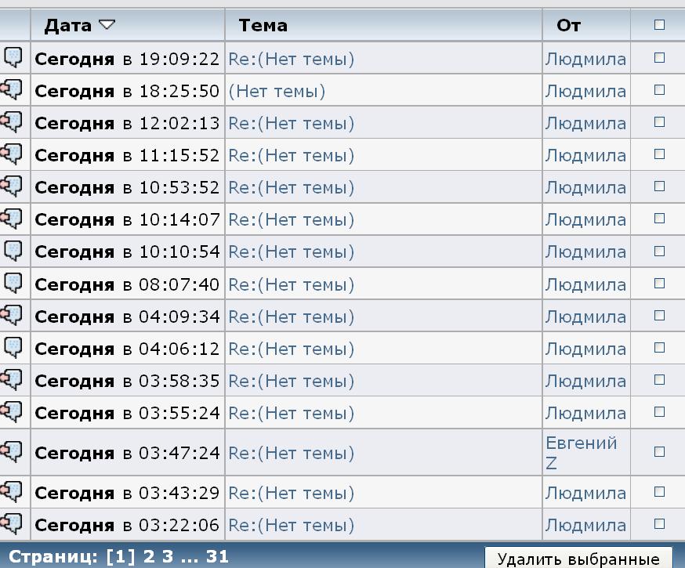
Task: Open Людмила sender link in 03:43:29 row
Action: (585, 494)
